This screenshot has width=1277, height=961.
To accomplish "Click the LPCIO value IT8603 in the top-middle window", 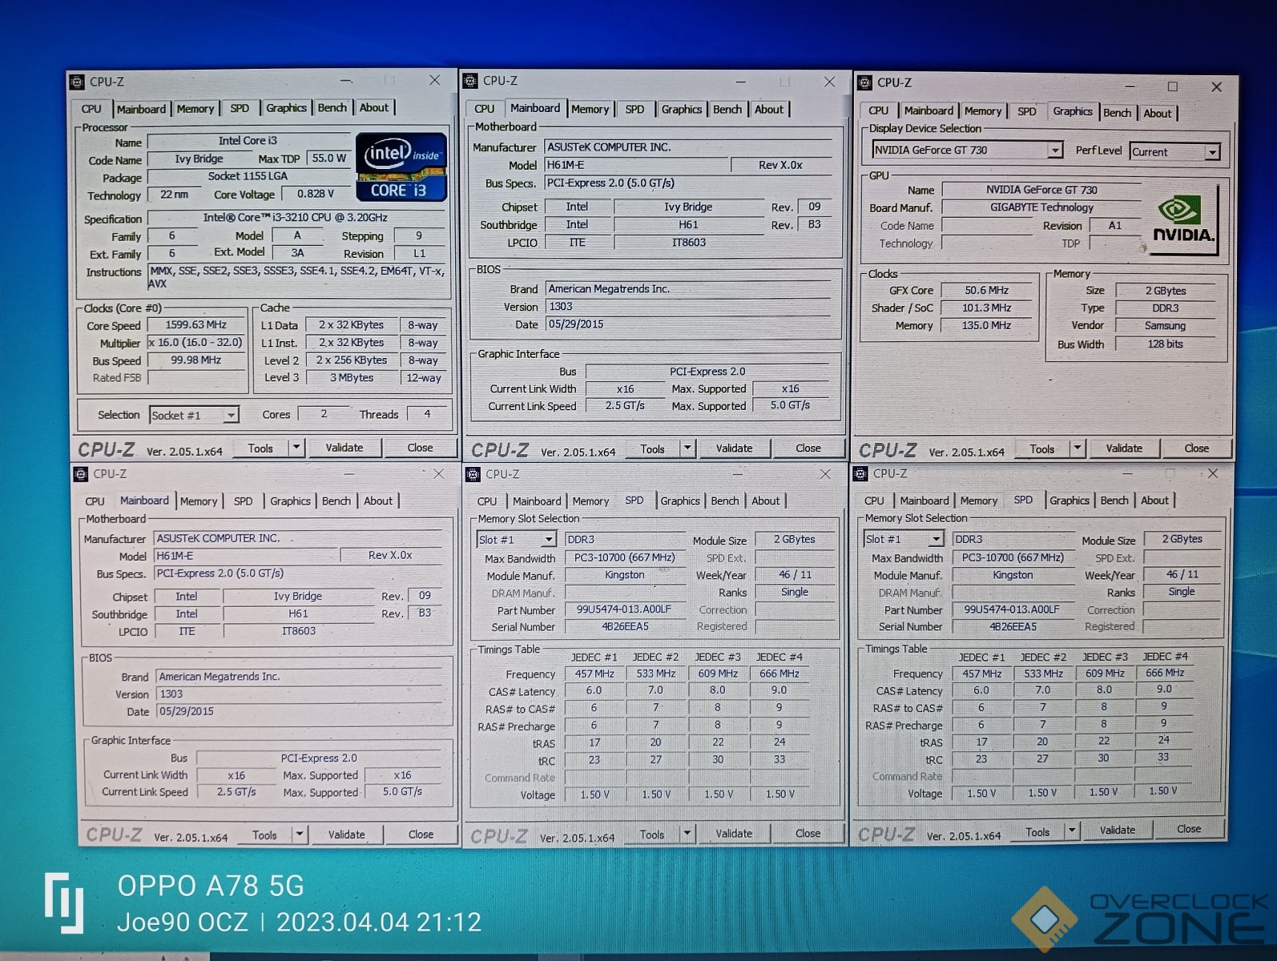I will [x=689, y=243].
